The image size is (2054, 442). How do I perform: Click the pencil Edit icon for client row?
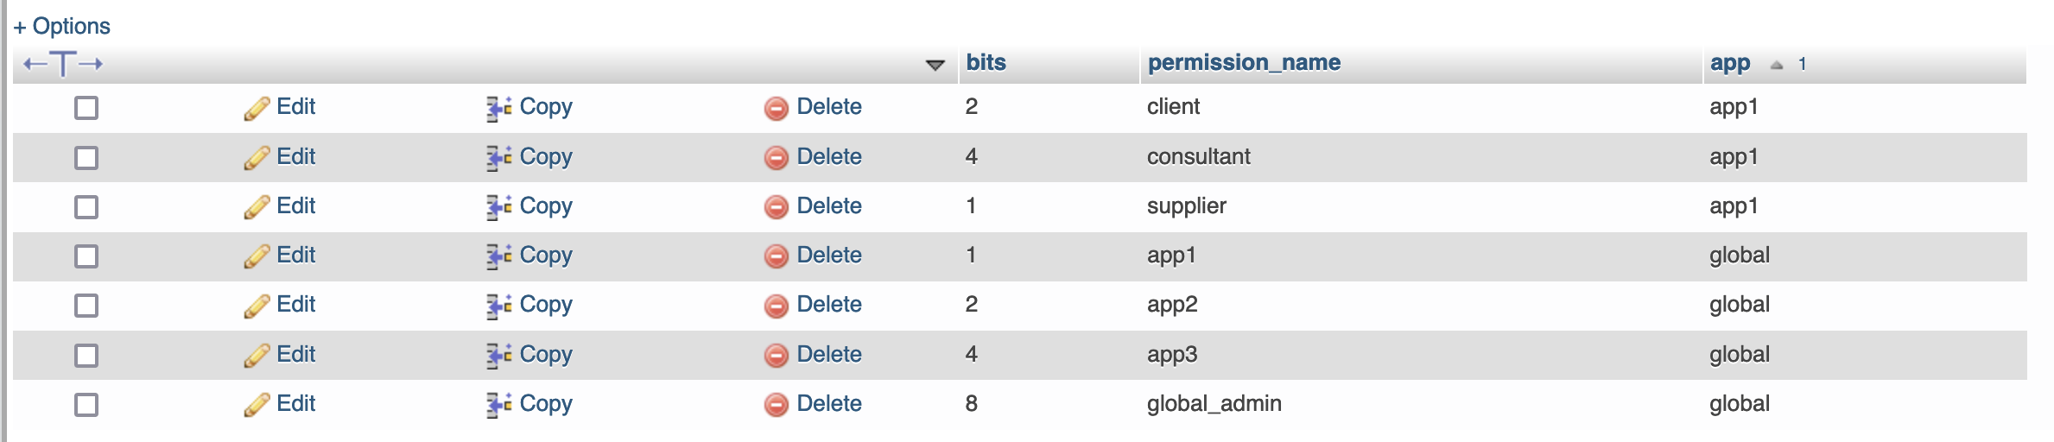pos(257,109)
